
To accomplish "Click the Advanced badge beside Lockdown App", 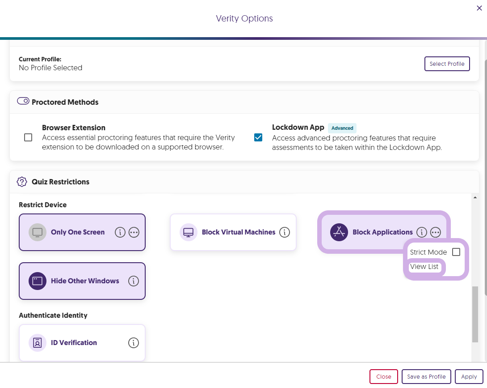I will [x=342, y=128].
